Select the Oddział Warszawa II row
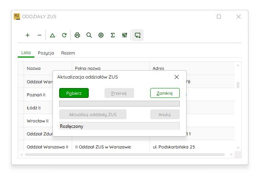 (x=126, y=147)
